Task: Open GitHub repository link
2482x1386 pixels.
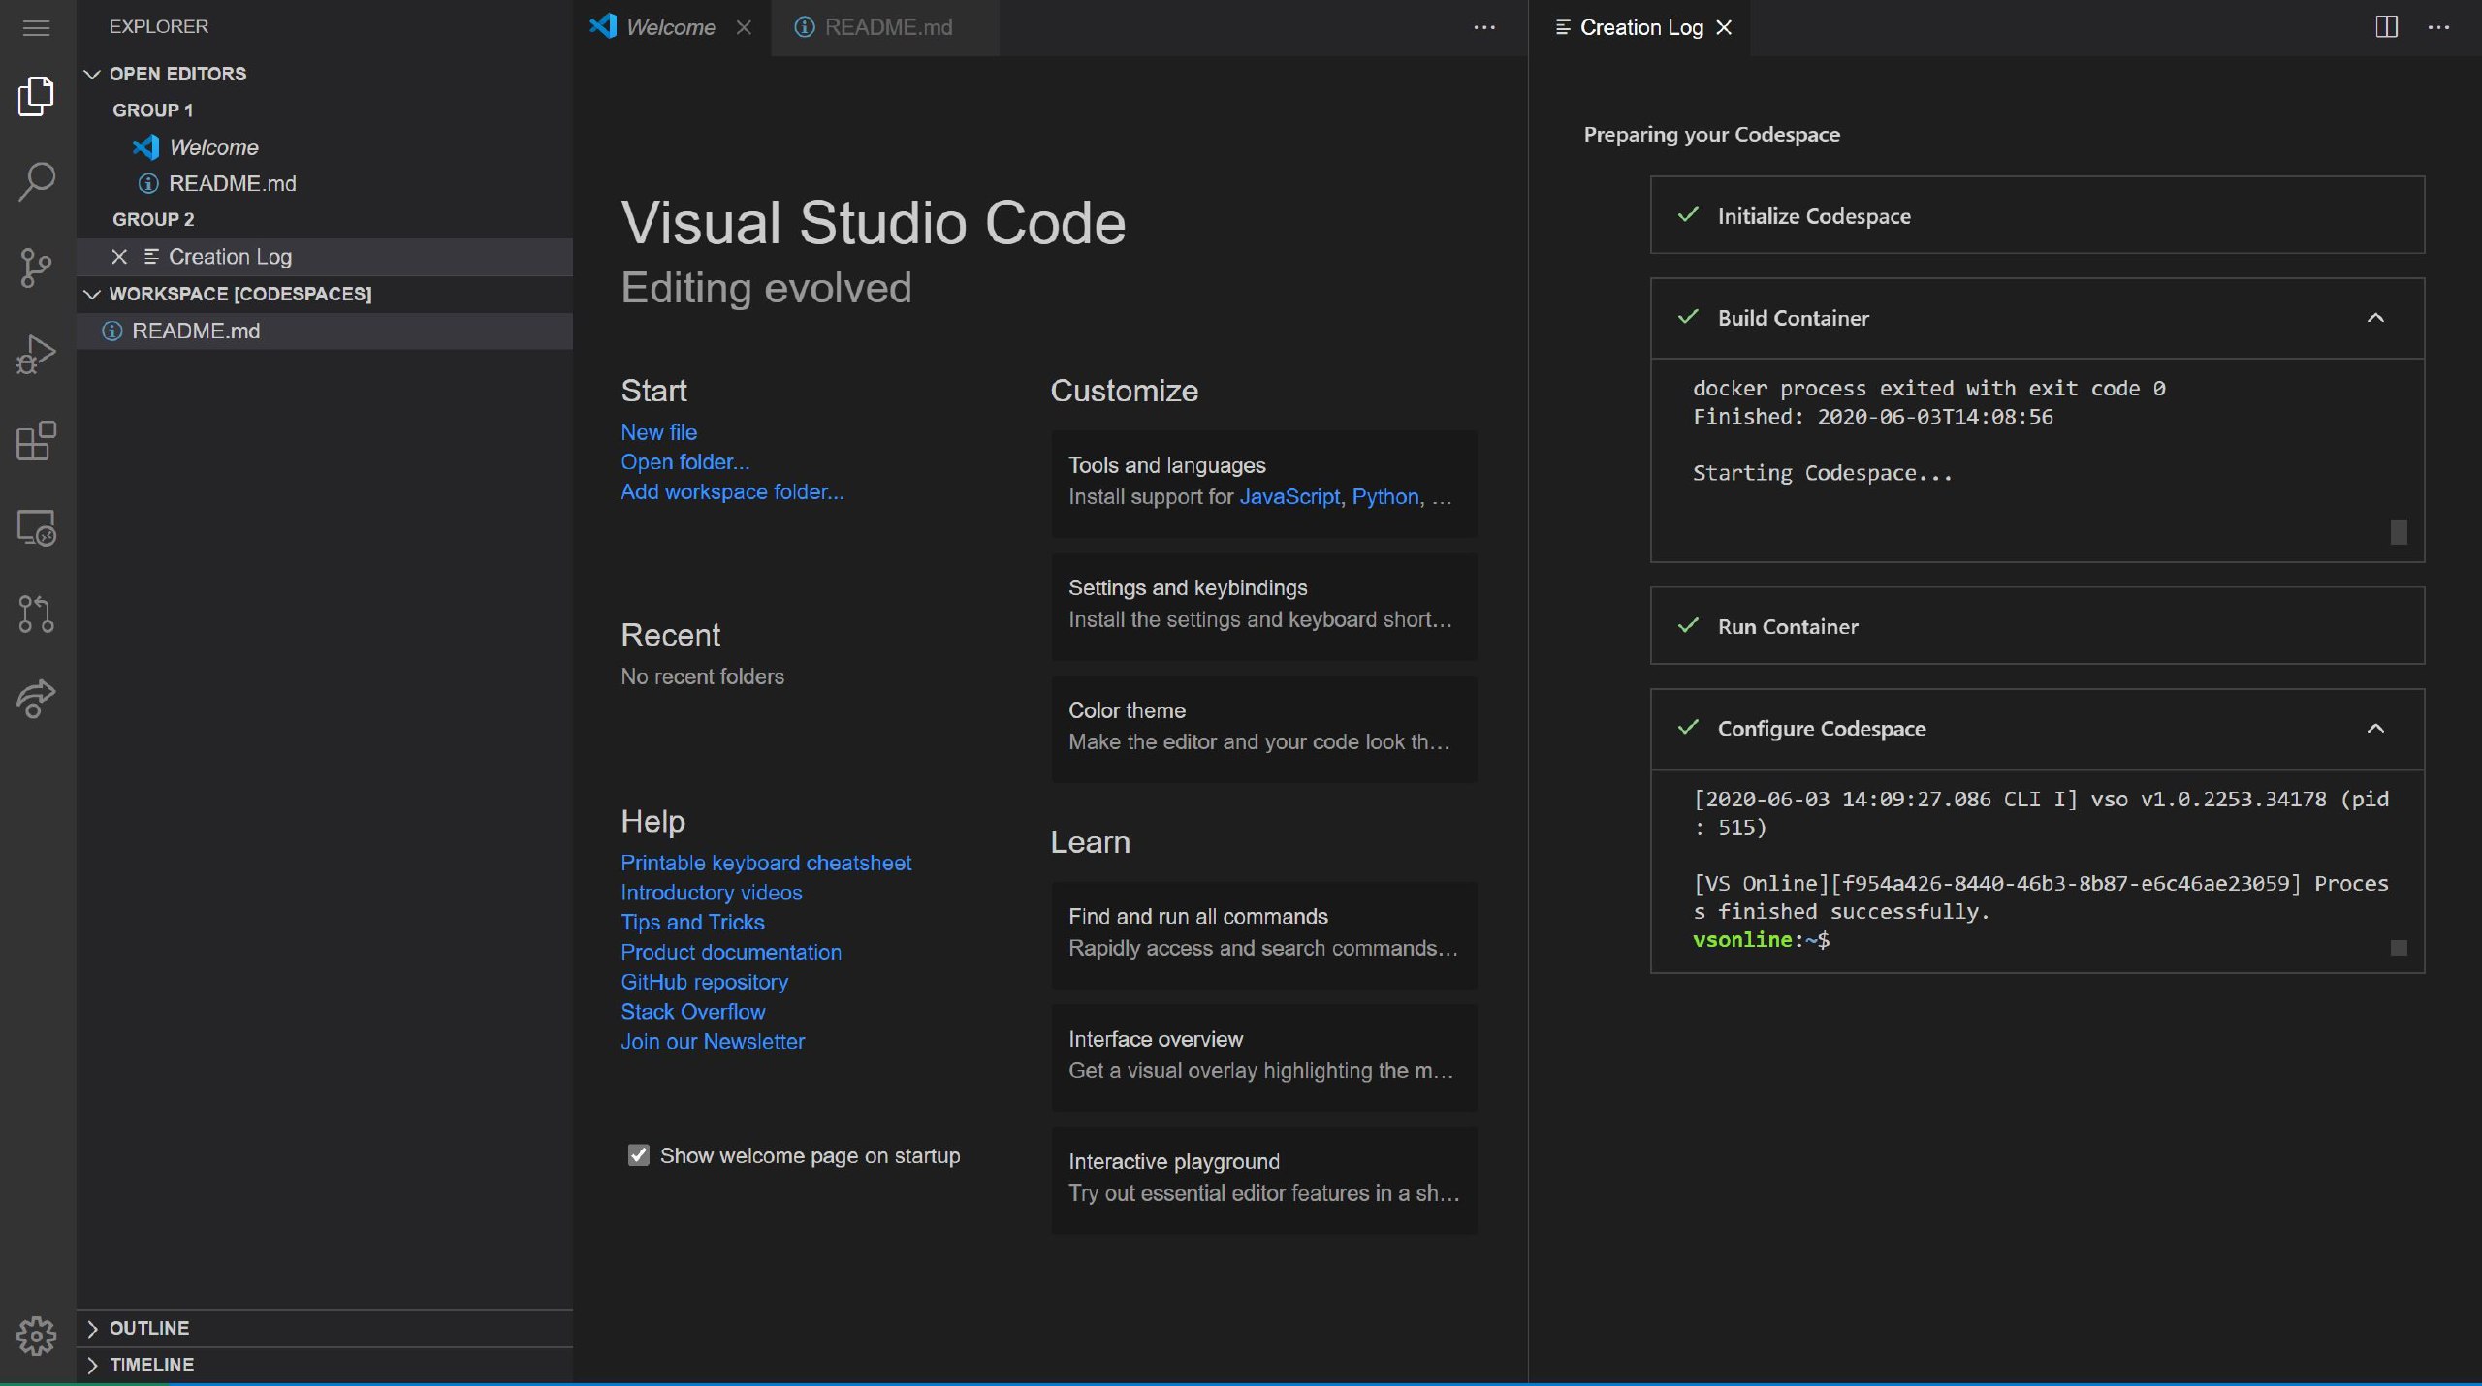Action: (704, 982)
